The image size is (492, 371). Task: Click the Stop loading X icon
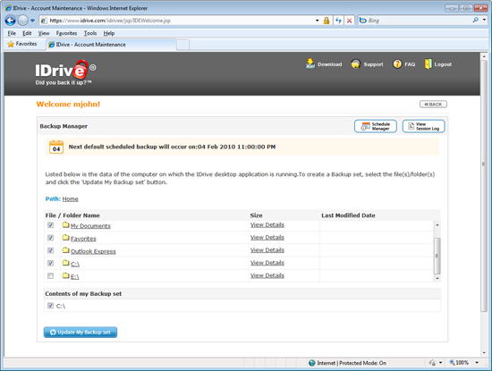coord(349,21)
